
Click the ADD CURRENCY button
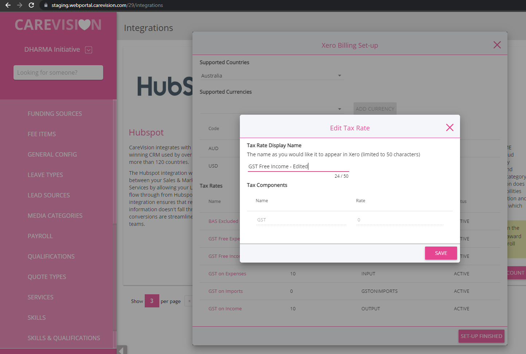click(x=375, y=109)
